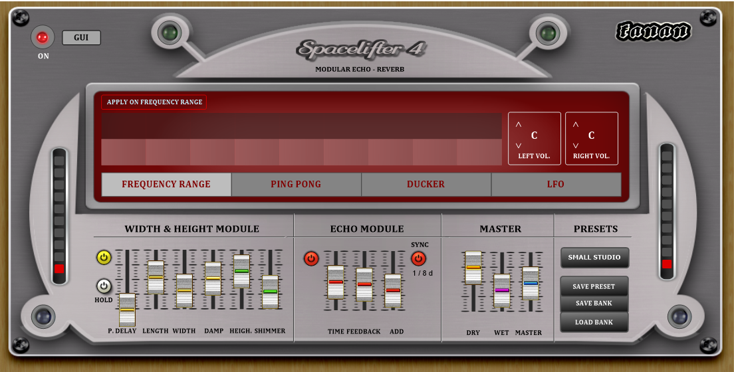The width and height of the screenshot is (734, 372).
Task: Click the echo Feedback slider handle
Action: pyautogui.click(x=364, y=284)
